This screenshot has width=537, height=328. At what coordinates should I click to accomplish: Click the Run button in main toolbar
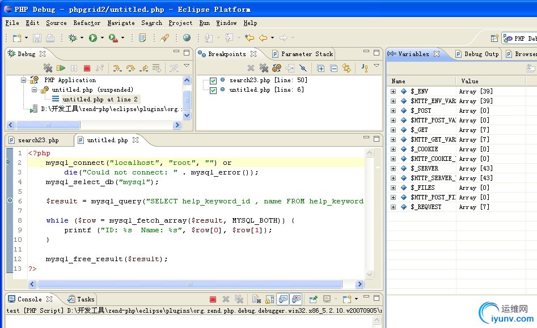(x=92, y=38)
